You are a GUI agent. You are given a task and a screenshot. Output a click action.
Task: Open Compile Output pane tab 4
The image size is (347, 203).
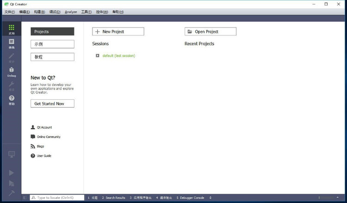[164, 198]
